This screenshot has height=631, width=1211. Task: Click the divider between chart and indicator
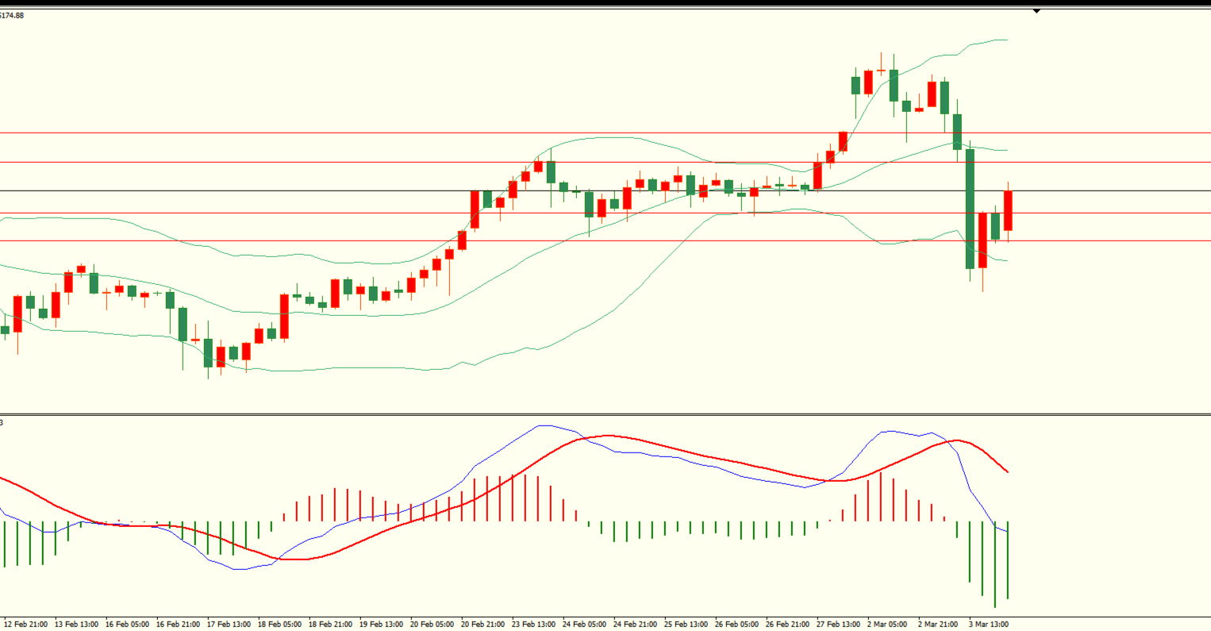[603, 414]
